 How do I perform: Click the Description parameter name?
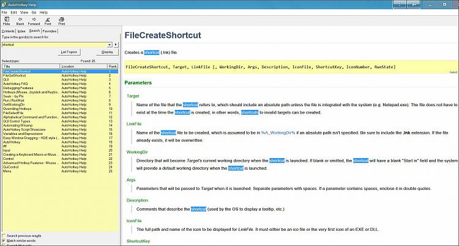pos(137,200)
